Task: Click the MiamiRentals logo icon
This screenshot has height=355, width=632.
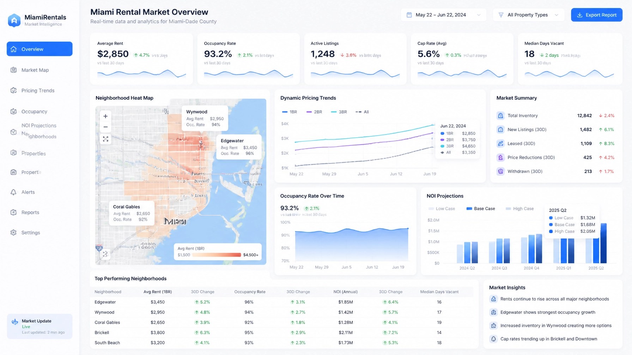Action: (x=14, y=20)
